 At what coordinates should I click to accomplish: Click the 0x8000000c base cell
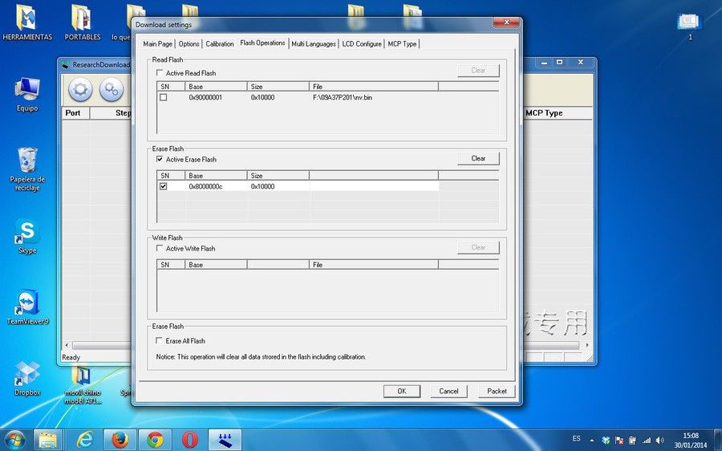tap(205, 186)
